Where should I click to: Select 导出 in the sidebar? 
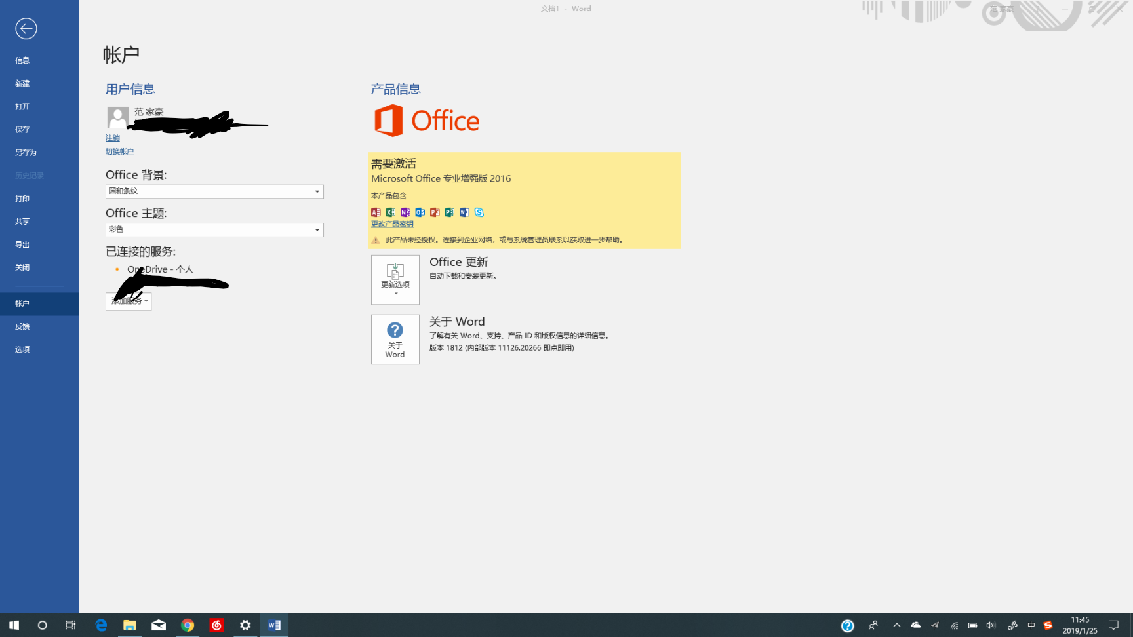[22, 244]
